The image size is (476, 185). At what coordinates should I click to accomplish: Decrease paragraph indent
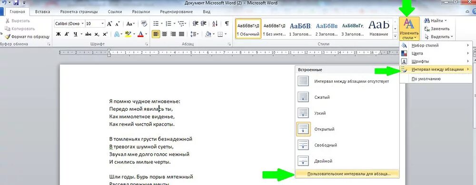tap(195, 24)
